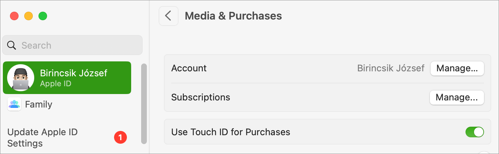Click the Media & Purchases title

[x=233, y=16]
